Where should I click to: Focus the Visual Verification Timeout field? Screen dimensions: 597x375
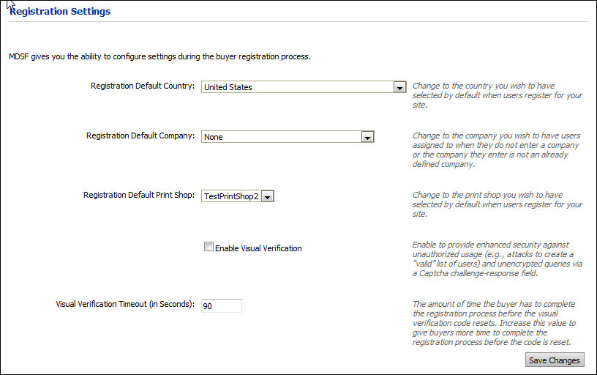(221, 305)
